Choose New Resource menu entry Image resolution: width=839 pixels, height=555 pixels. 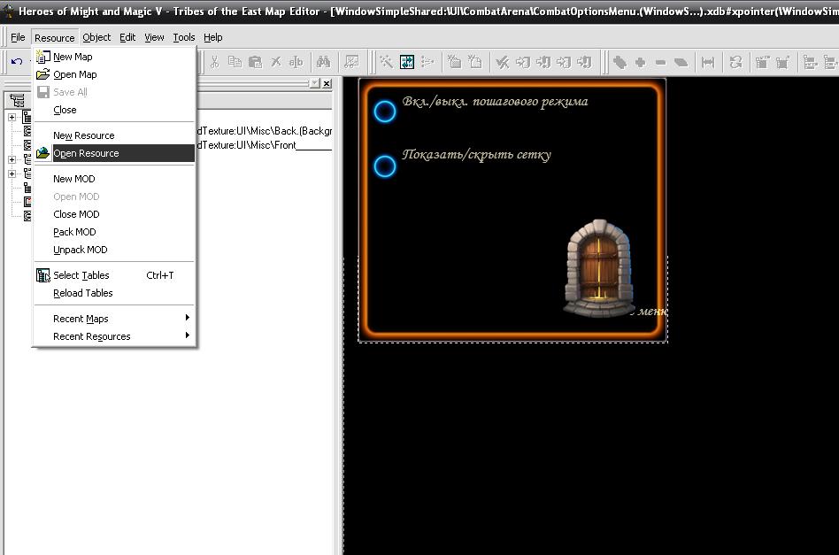coord(114,135)
